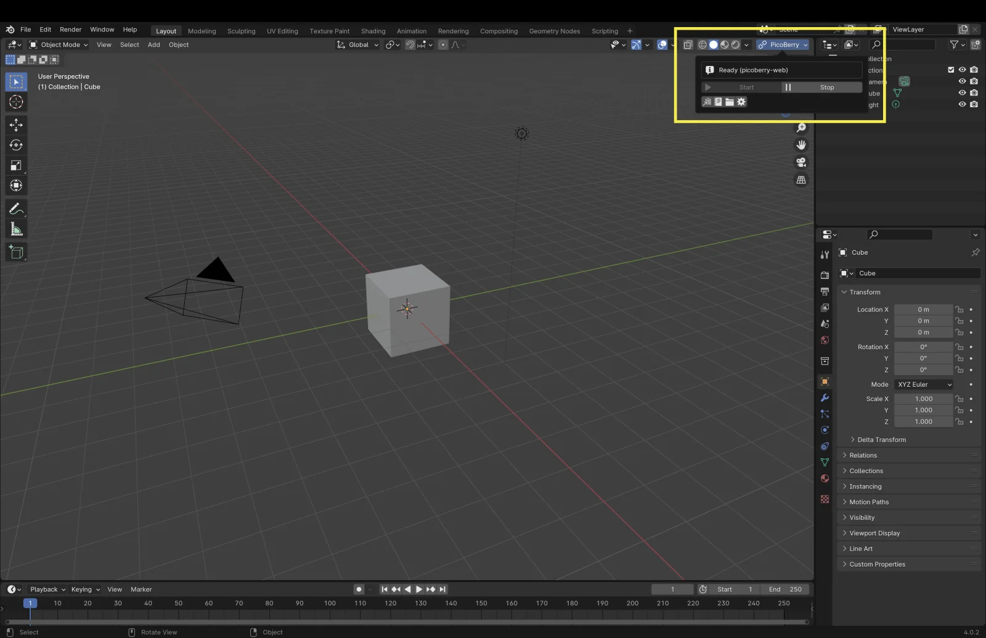
Task: Click the notepad log icon in PicoBerry popup
Action: 718,102
